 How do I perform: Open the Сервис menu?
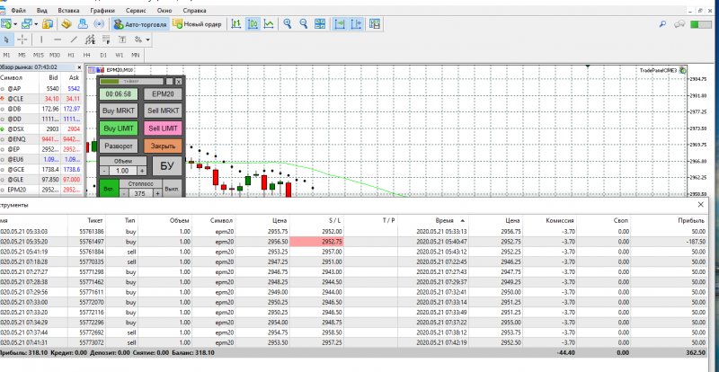136,10
